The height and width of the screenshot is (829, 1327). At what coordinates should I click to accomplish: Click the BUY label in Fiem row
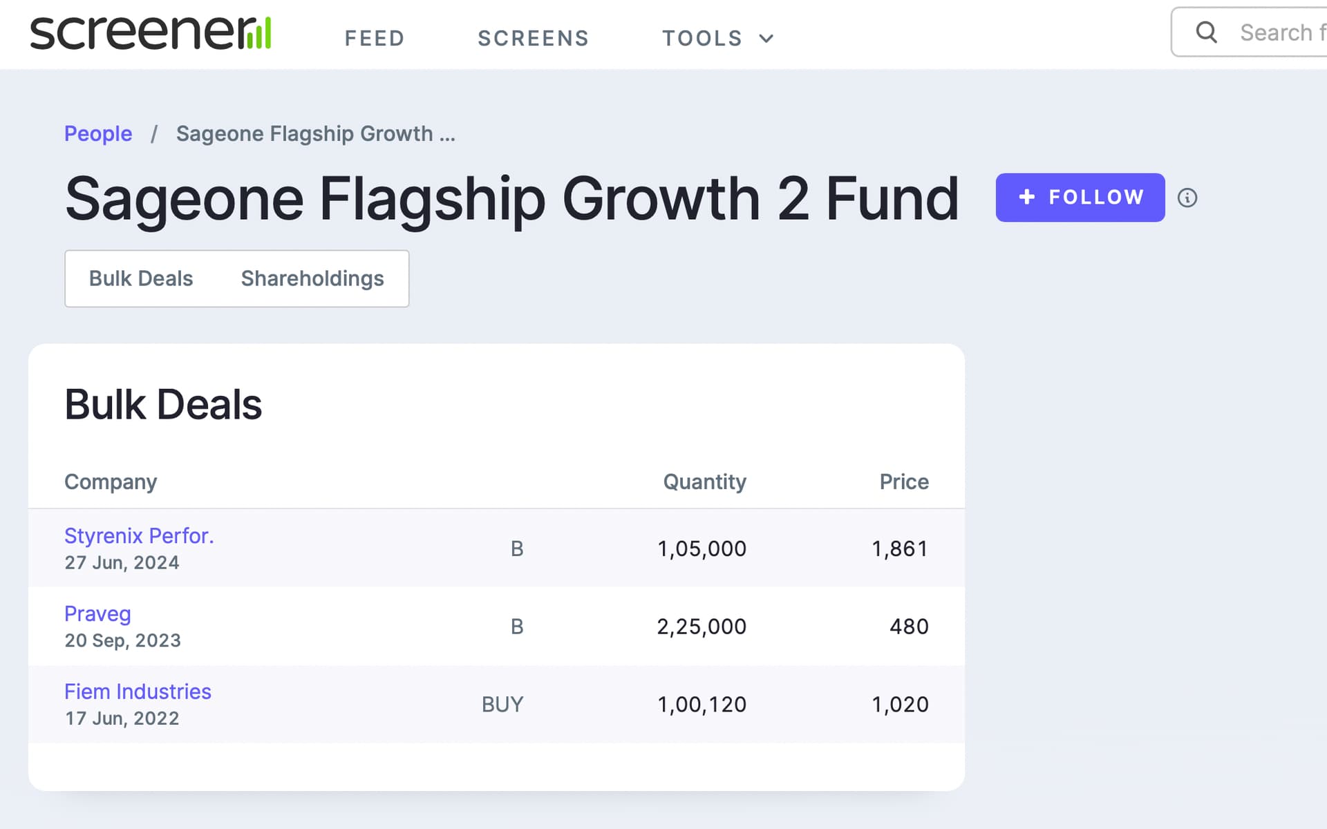coord(502,705)
